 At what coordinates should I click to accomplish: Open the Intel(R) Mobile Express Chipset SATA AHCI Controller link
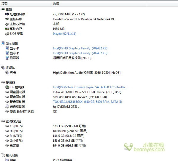[x=89, y=87]
